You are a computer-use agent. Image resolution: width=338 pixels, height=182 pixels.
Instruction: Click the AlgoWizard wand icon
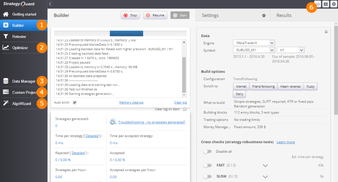coord(6,104)
